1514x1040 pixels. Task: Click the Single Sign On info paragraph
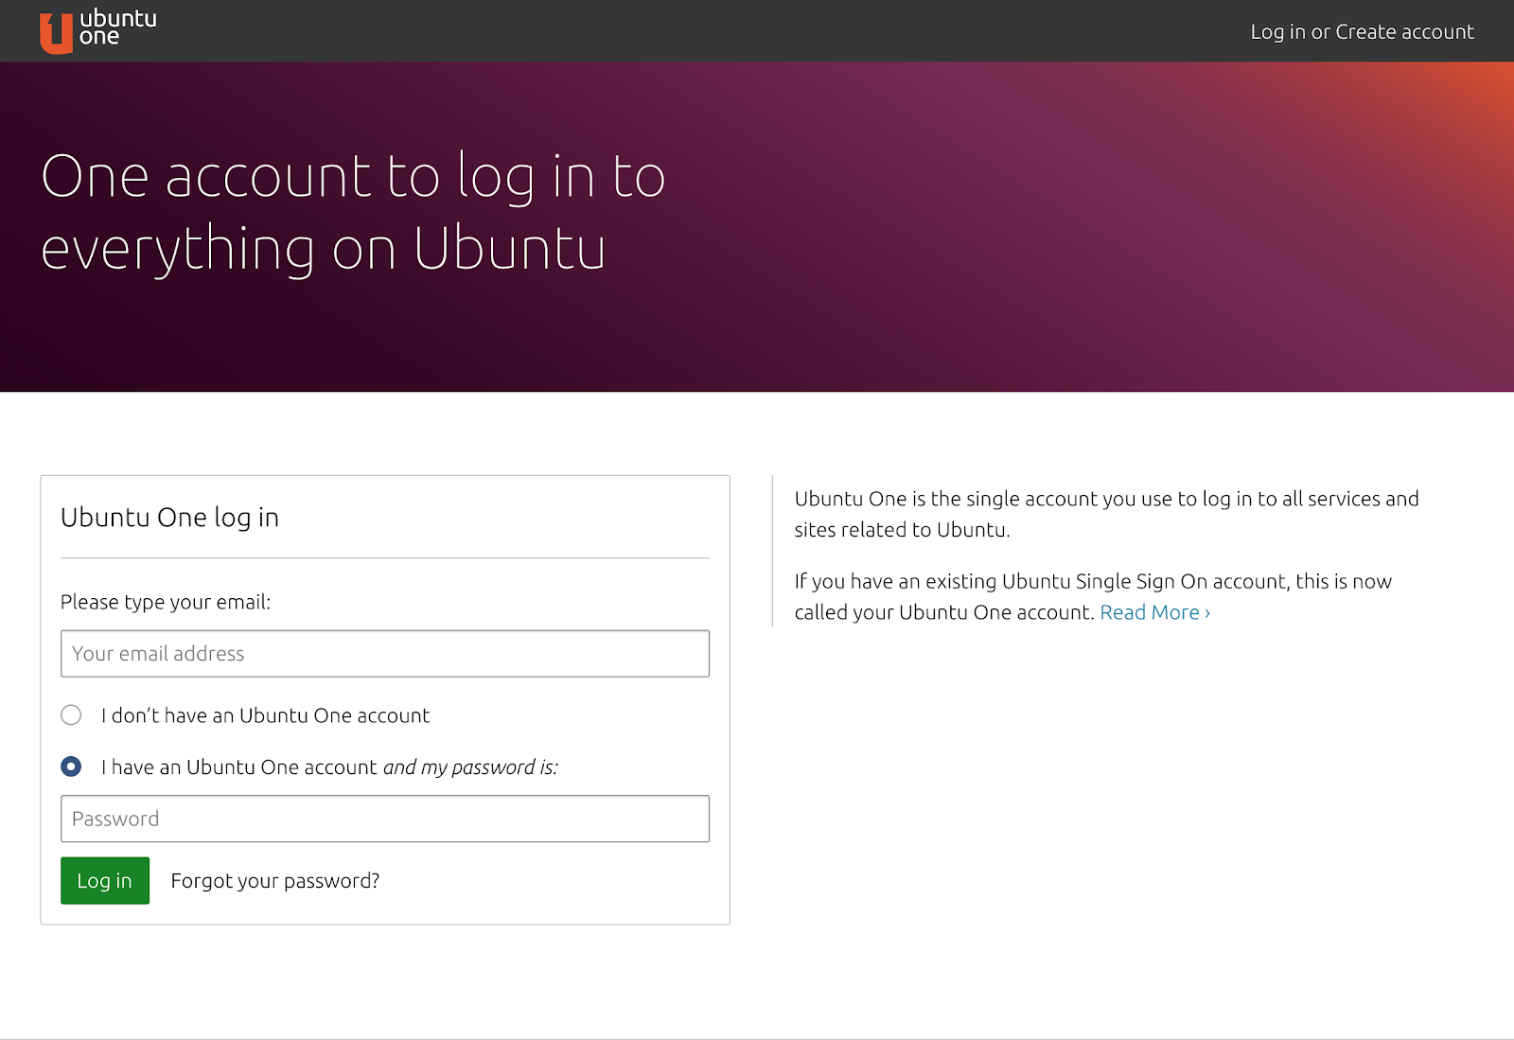pos(1093,596)
